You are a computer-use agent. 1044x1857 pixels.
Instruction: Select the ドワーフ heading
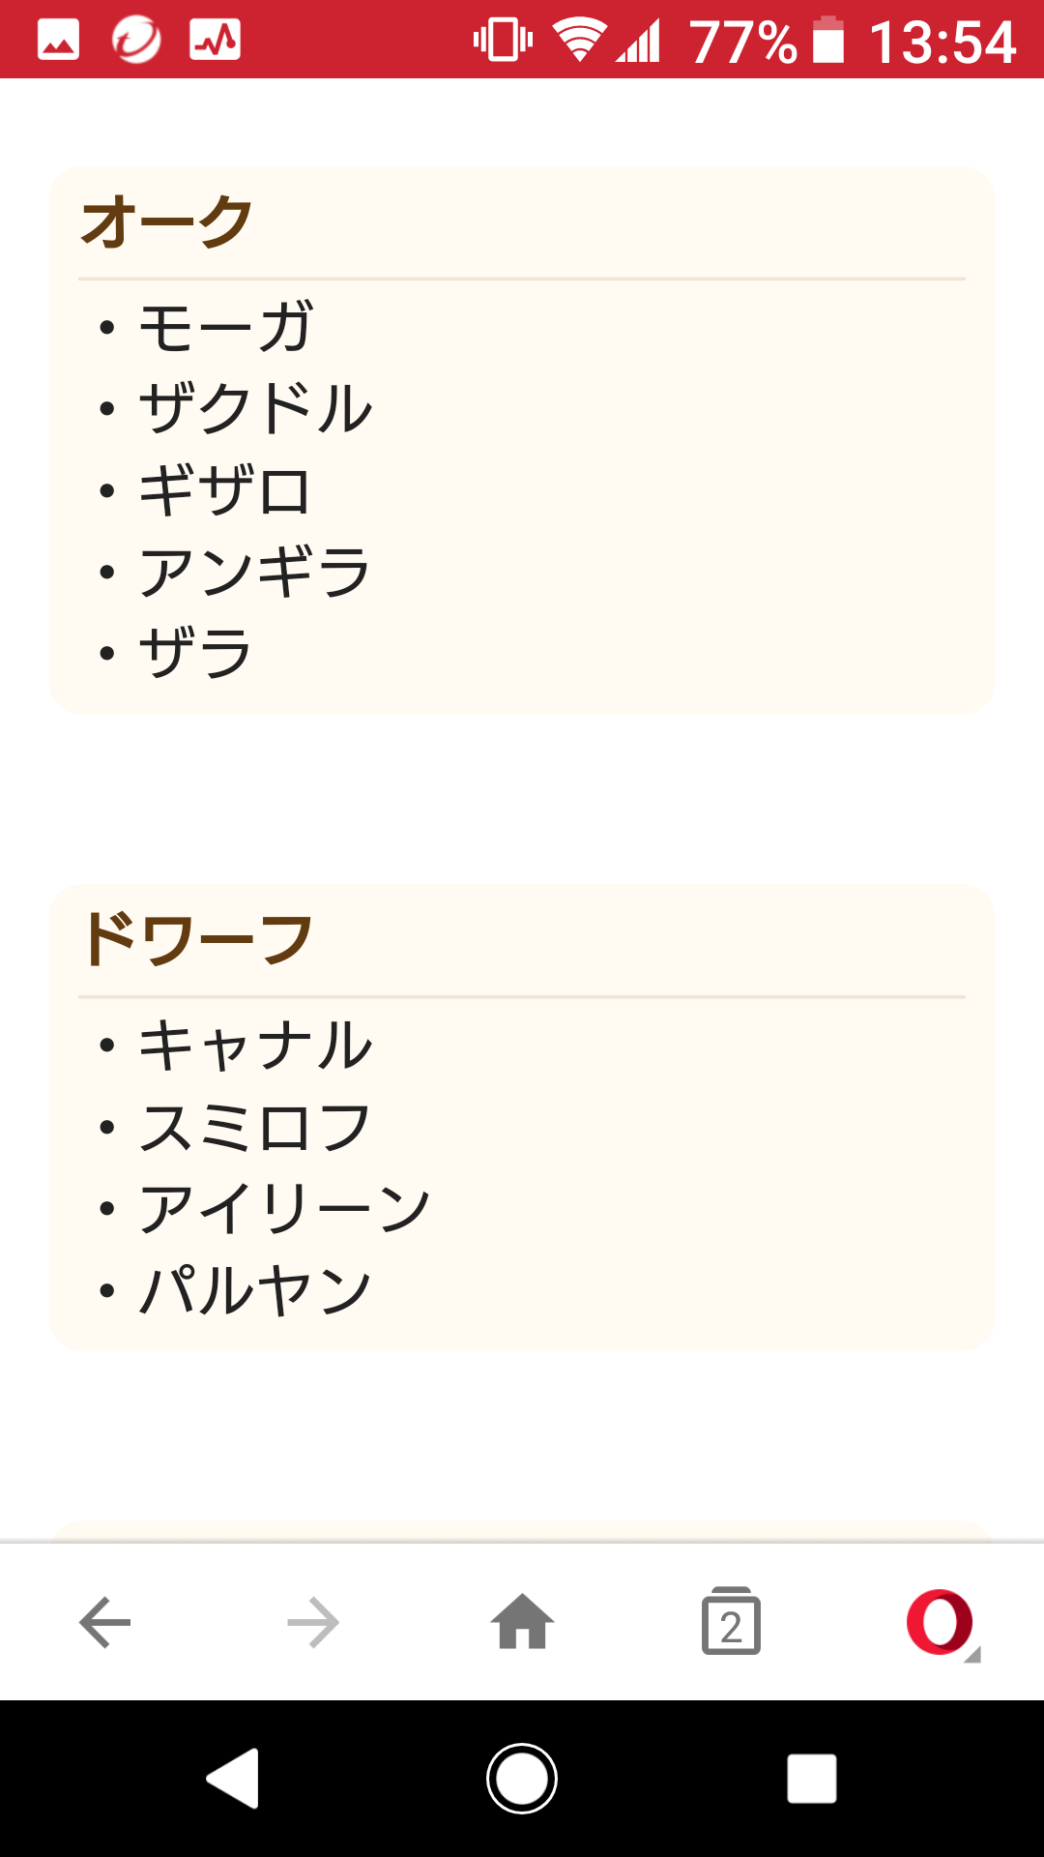[197, 939]
